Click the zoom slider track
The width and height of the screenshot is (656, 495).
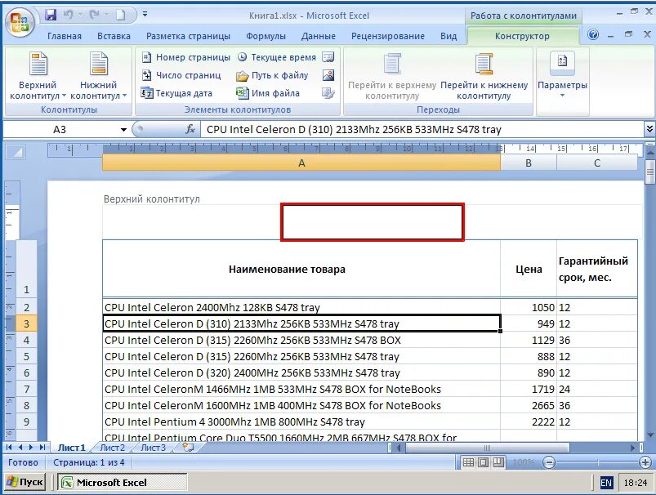597,462
